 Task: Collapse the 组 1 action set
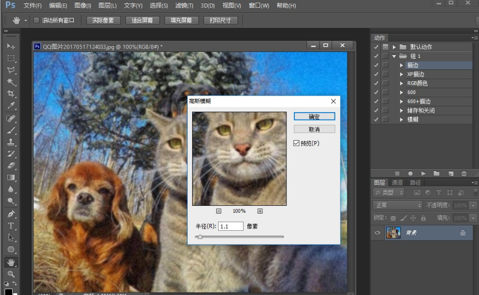[394, 56]
